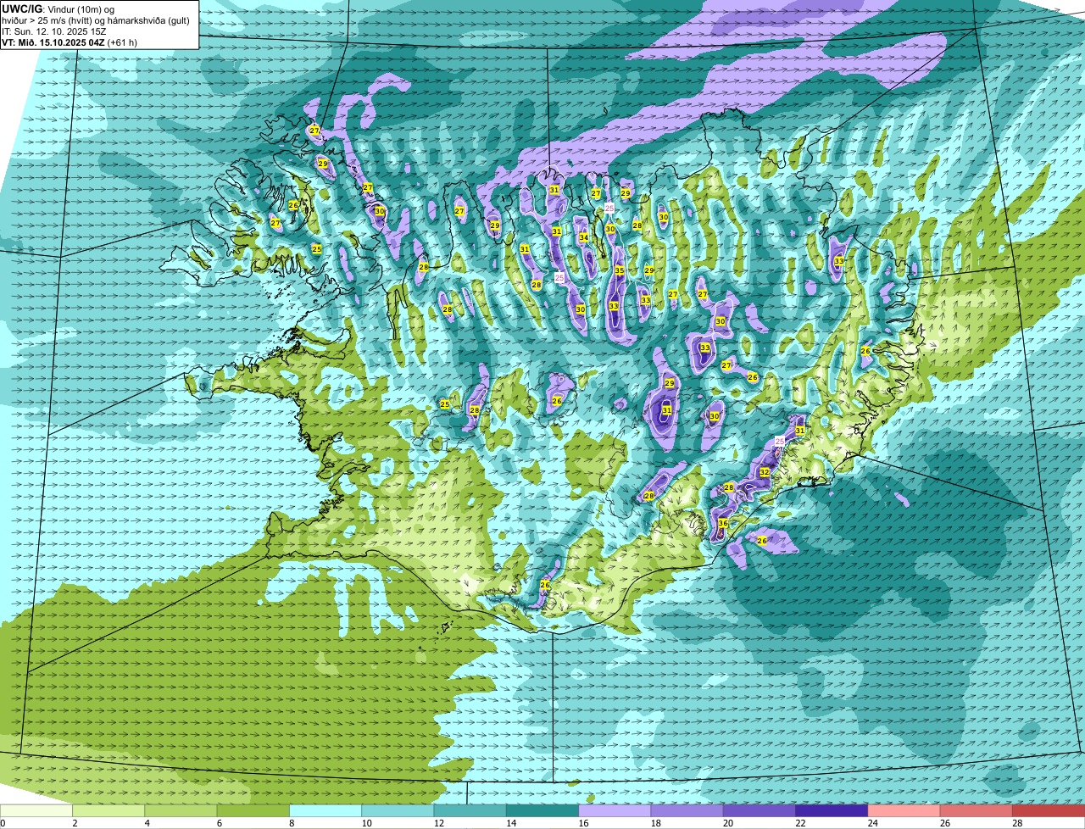Click the pale cyan 8–10 legend swatch
The height and width of the screenshot is (829, 1085).
point(325,810)
